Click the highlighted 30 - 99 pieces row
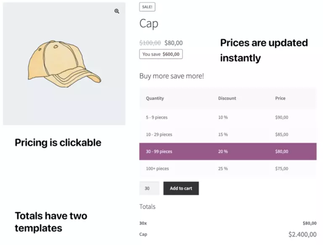Viewport: 323px width, 245px height. 228,151
